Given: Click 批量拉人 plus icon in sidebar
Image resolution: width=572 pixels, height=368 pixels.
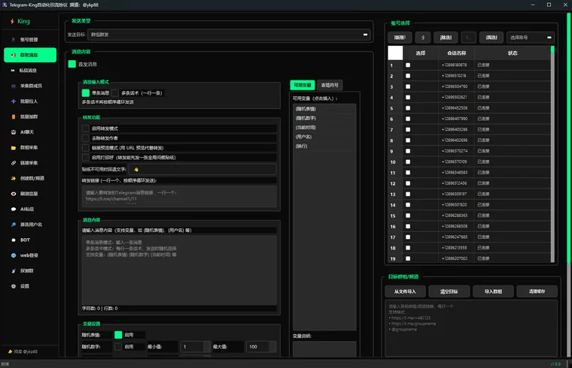Looking at the screenshot, I should (14, 101).
